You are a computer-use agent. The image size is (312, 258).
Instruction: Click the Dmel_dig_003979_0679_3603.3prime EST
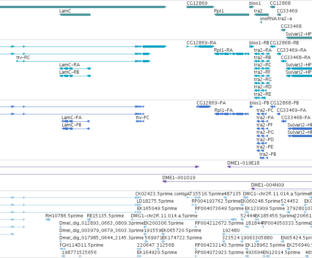coord(60,234)
